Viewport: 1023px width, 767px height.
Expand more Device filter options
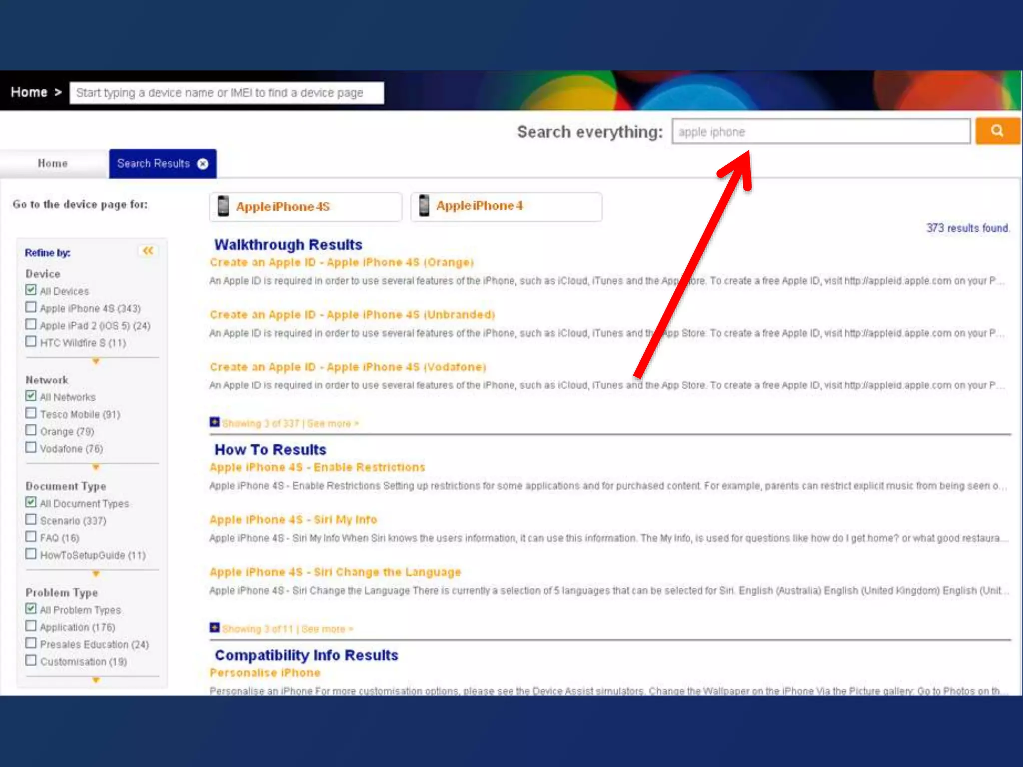[x=96, y=361]
